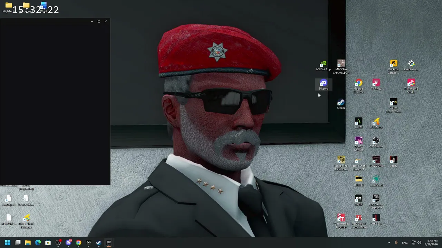Select the LocalSend desktop shortcut
Screen dimensions: 442x248
click(376, 181)
